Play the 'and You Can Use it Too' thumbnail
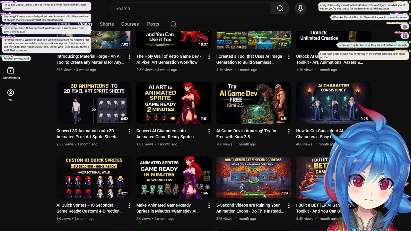 [174, 40]
